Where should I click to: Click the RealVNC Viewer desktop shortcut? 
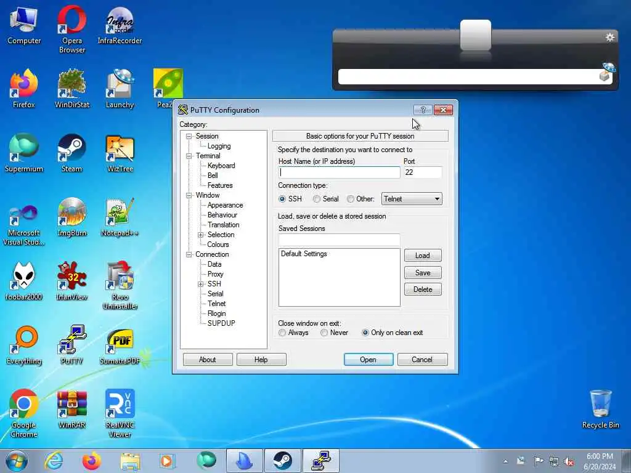coord(120,413)
